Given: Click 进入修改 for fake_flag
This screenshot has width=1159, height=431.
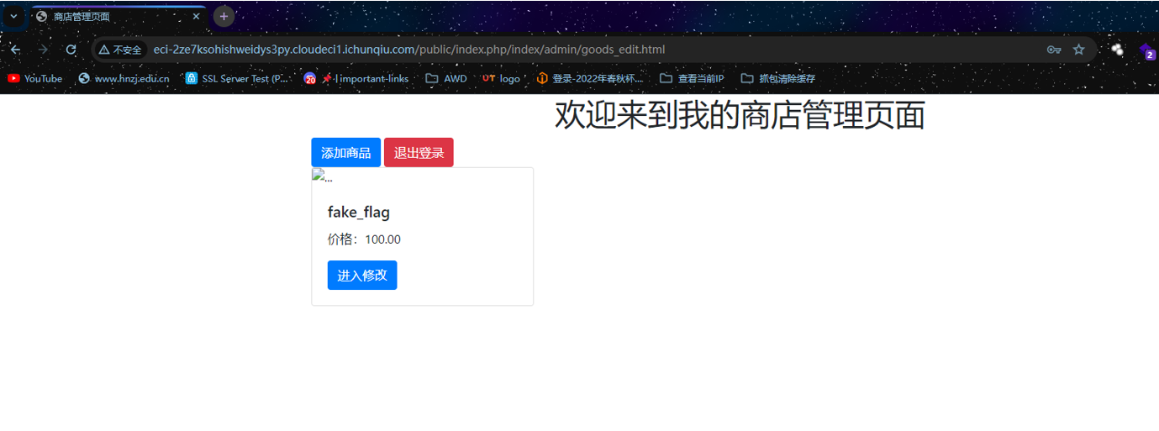Looking at the screenshot, I should [362, 275].
